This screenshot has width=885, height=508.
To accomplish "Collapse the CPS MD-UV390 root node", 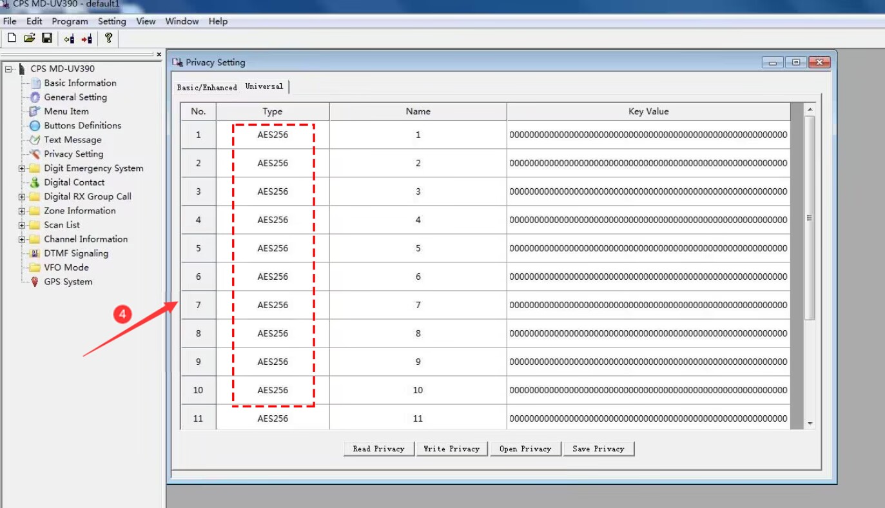I will 8,69.
